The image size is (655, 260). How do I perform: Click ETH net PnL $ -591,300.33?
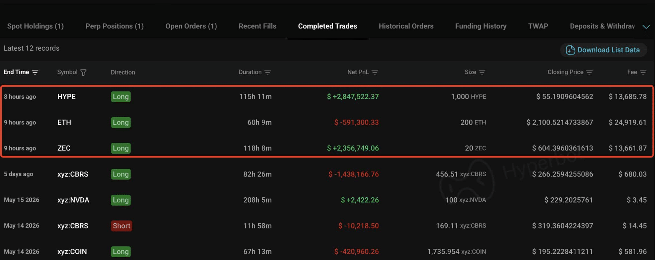click(x=357, y=122)
